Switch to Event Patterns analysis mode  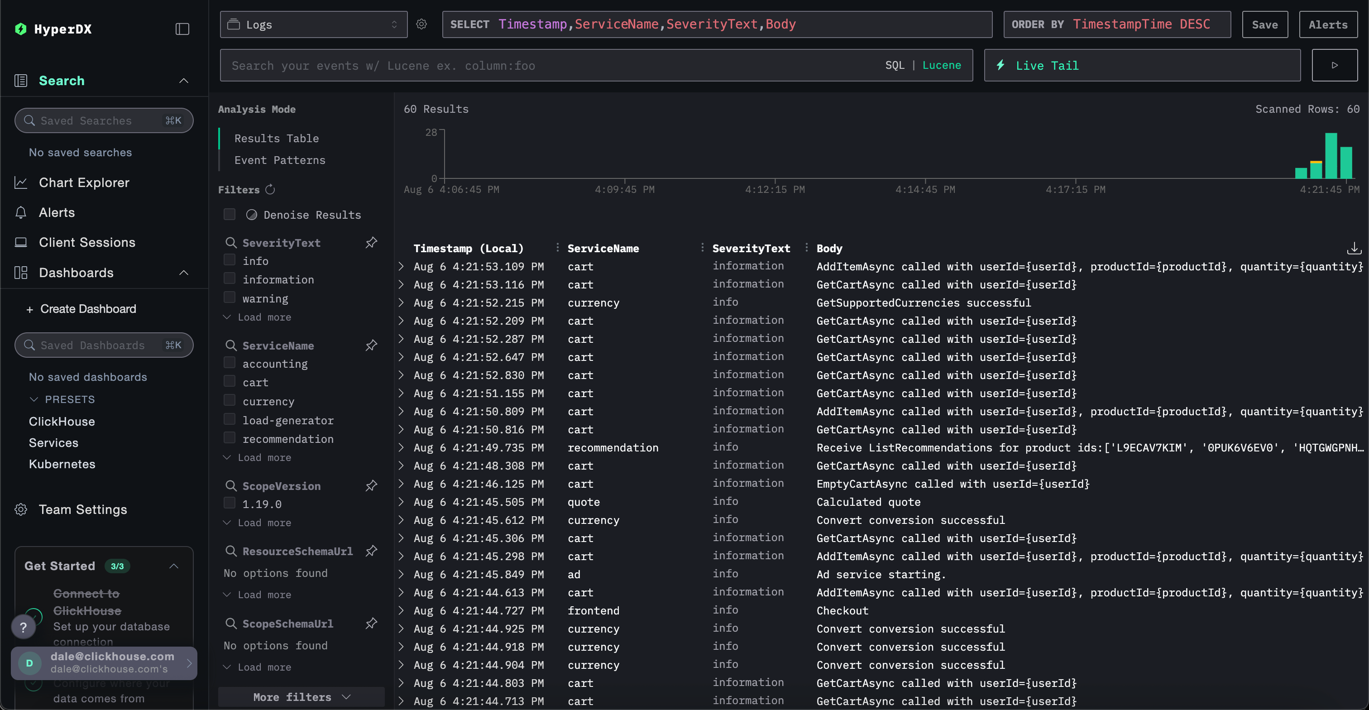coord(279,160)
